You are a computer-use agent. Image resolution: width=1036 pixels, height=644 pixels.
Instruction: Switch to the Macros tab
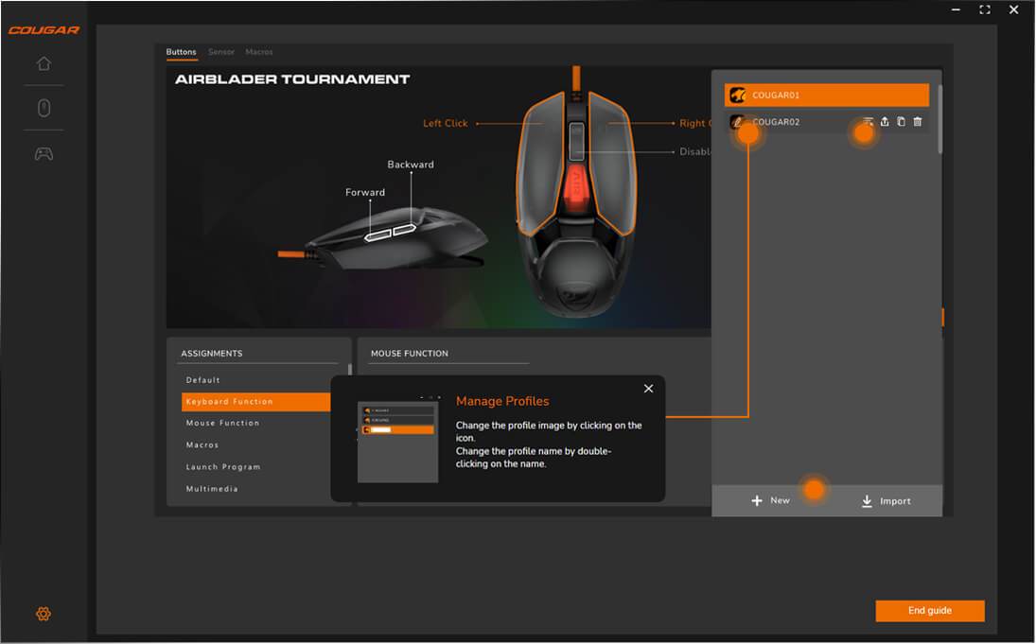(x=259, y=51)
